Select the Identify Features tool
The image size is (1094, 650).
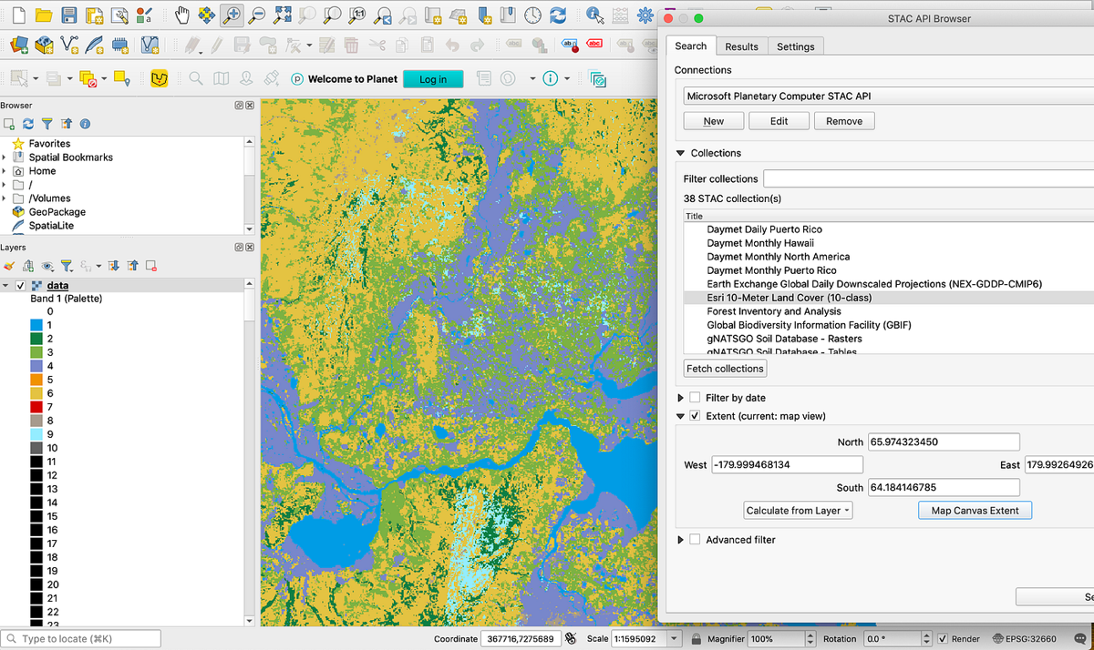[594, 15]
